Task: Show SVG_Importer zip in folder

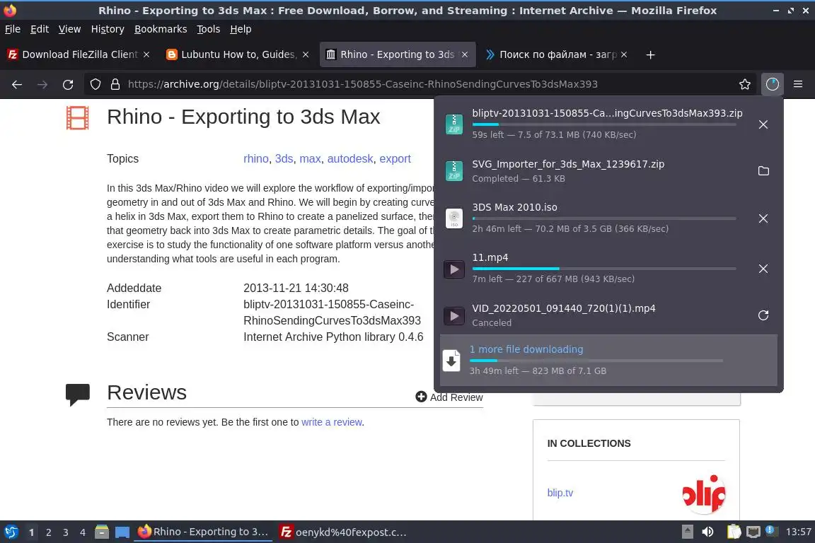Action: coord(763,171)
